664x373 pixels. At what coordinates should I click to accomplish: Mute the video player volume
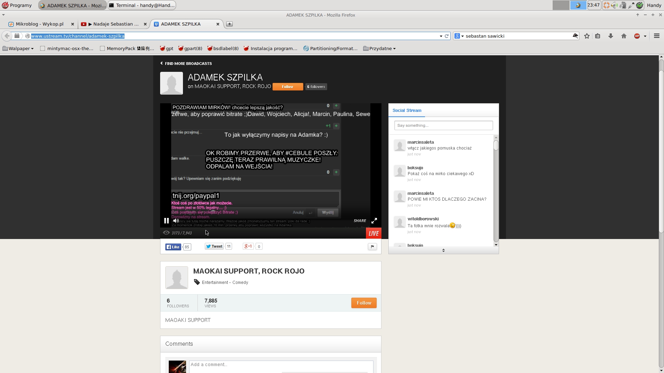pos(176,221)
